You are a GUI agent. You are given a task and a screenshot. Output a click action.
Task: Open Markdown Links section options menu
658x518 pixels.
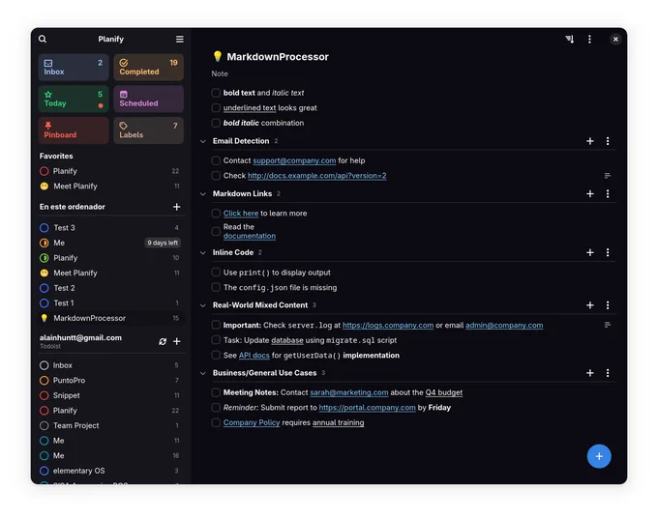tap(608, 193)
